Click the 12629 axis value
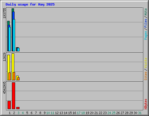This screenshot has height=116, width=149. (x=4, y=57)
